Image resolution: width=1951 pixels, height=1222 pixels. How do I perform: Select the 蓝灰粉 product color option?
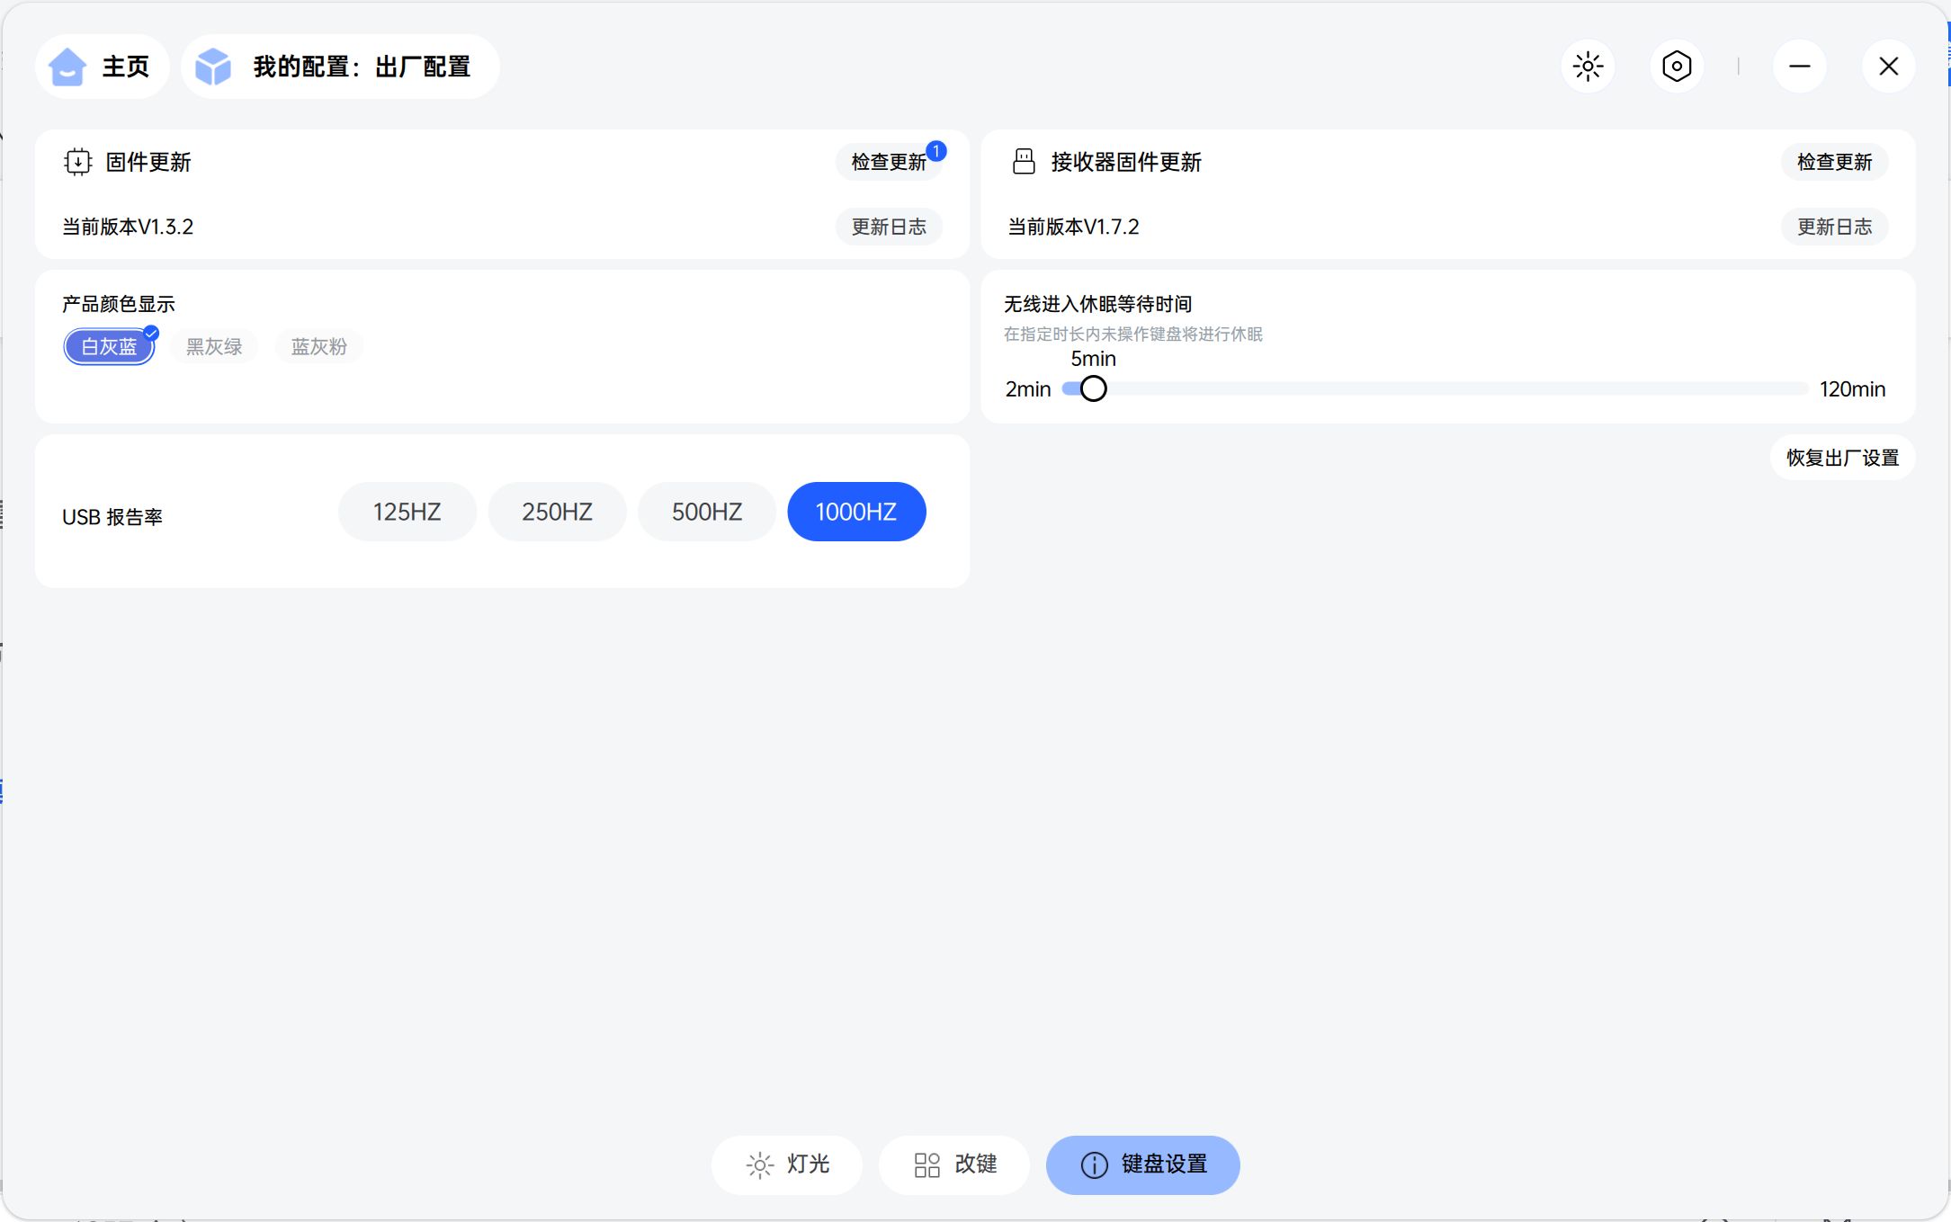pos(319,347)
